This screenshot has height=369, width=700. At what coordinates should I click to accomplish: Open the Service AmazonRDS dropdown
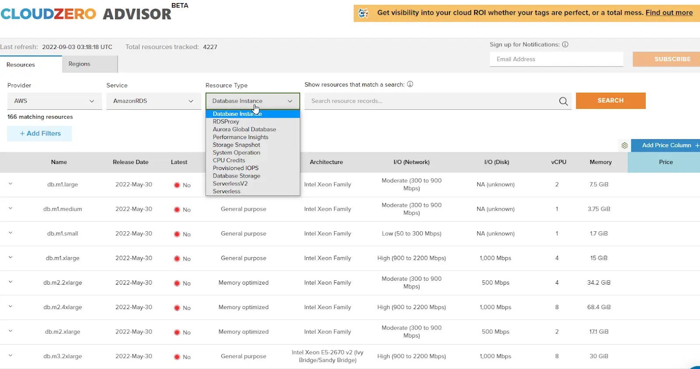point(154,101)
